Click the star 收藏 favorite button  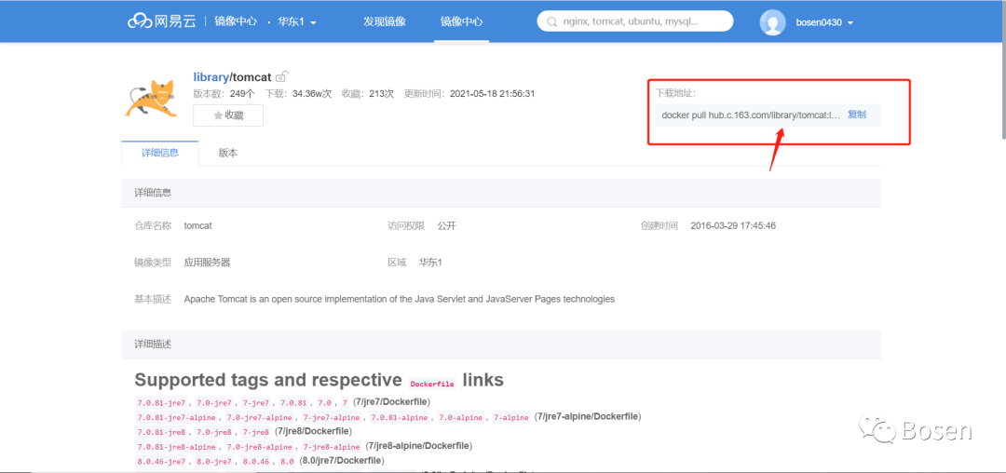tap(228, 115)
